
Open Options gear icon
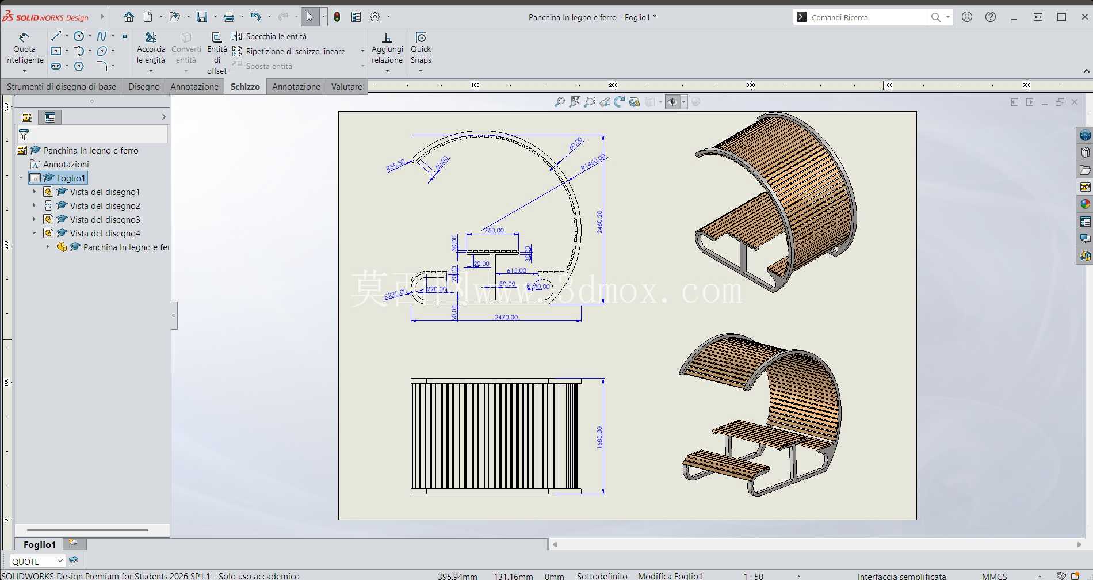[375, 17]
